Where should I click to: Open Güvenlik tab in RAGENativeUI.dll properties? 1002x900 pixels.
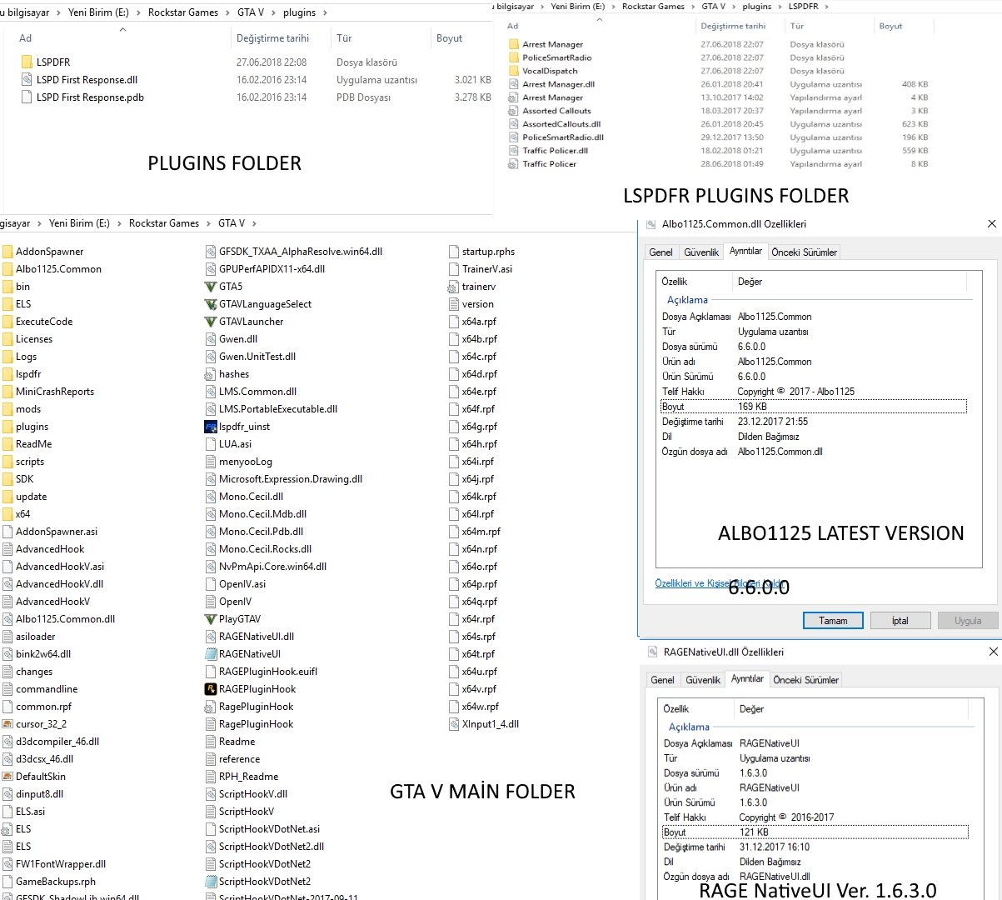[703, 680]
